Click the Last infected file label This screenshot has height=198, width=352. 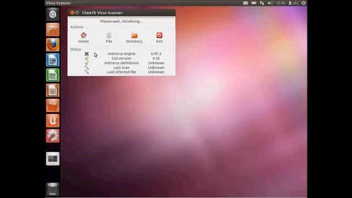point(122,72)
